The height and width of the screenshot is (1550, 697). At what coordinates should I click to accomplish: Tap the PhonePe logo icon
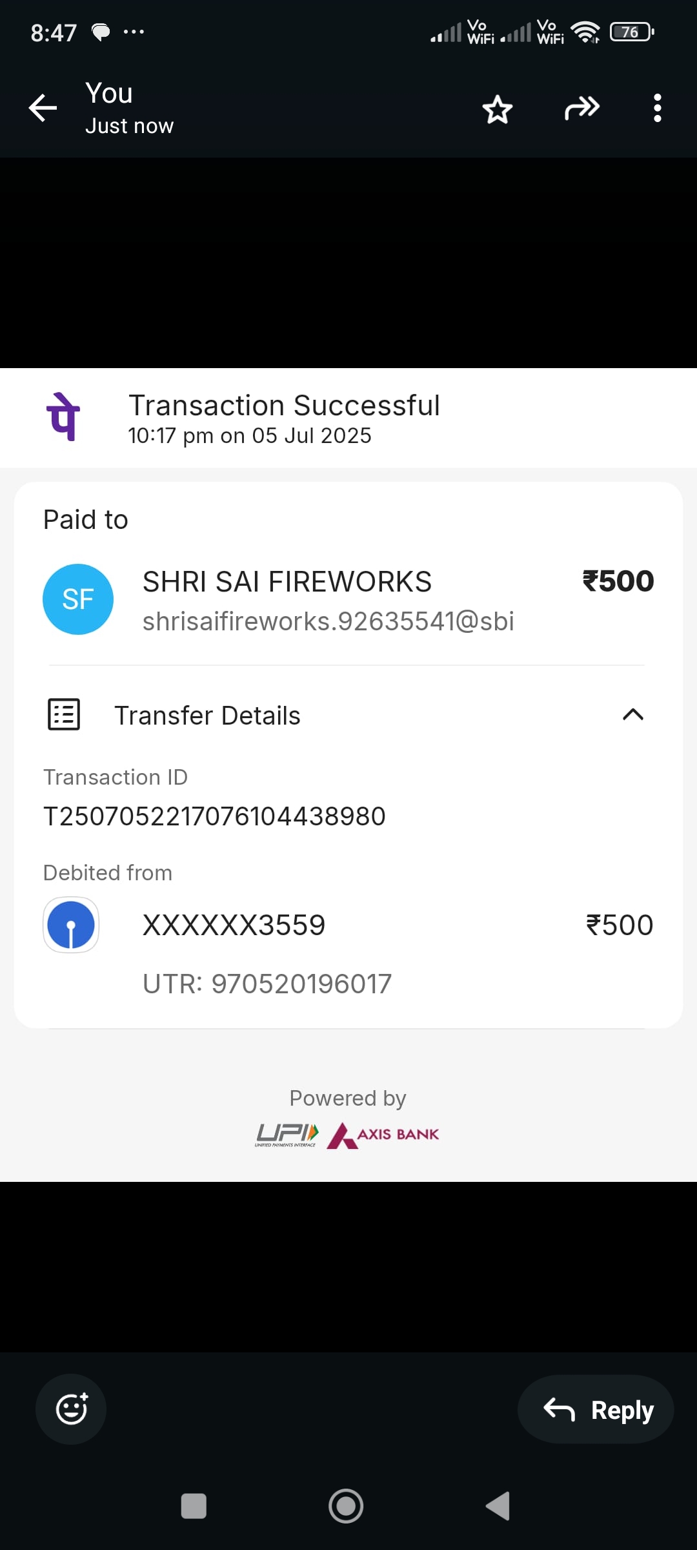click(x=63, y=417)
